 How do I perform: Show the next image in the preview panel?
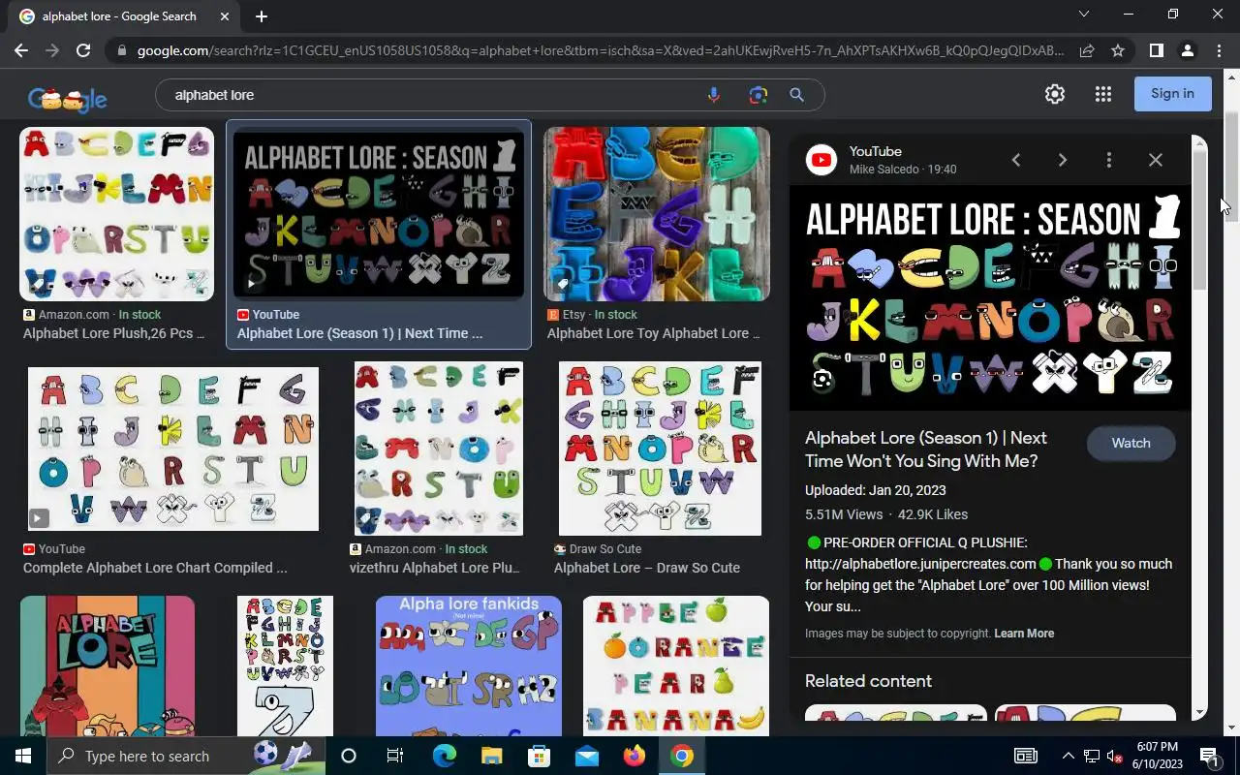pos(1063,160)
